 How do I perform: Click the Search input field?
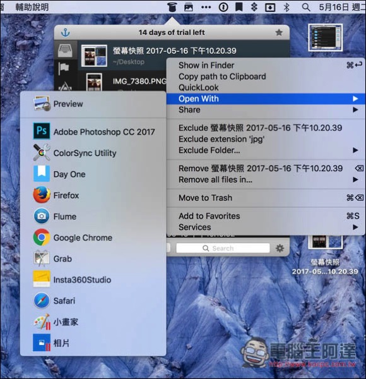[223, 248]
